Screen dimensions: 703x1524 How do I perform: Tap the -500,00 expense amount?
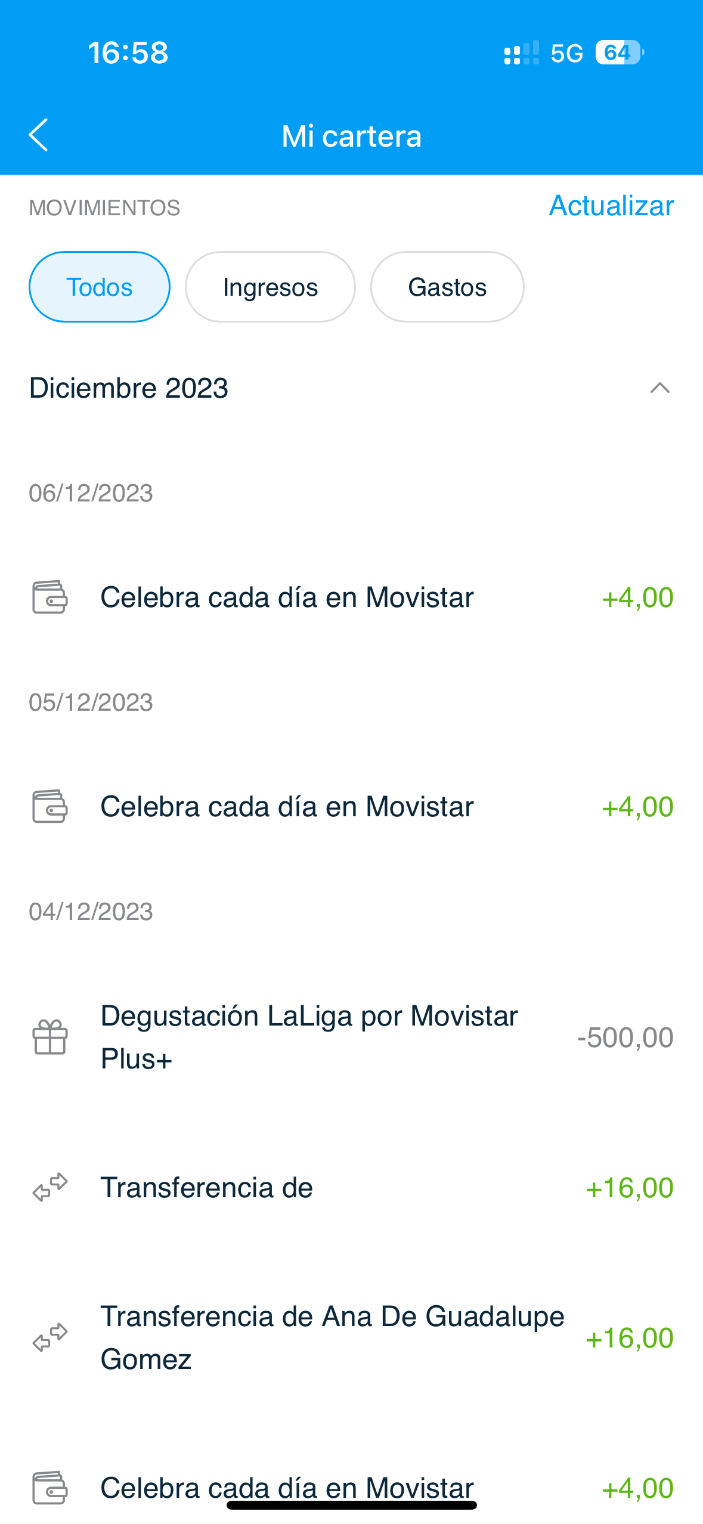(625, 1037)
